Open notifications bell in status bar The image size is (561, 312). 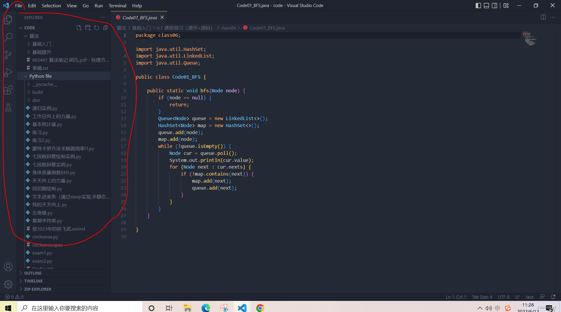(553, 297)
